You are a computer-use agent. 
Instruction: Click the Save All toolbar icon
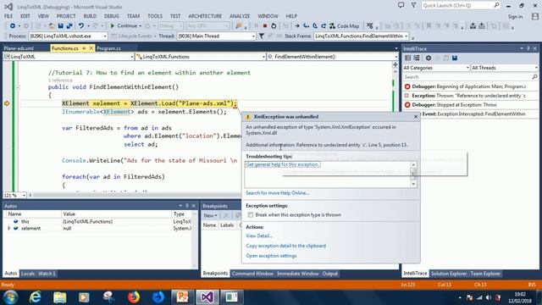coord(69,26)
